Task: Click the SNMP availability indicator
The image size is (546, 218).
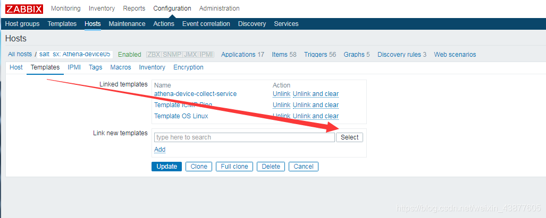Action: coord(172,55)
